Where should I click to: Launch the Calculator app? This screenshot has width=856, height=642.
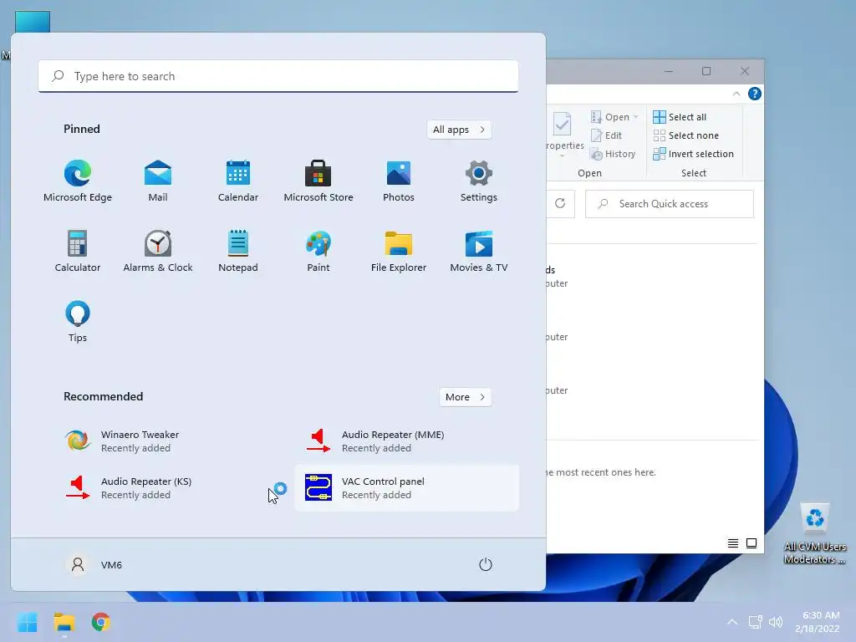click(78, 251)
